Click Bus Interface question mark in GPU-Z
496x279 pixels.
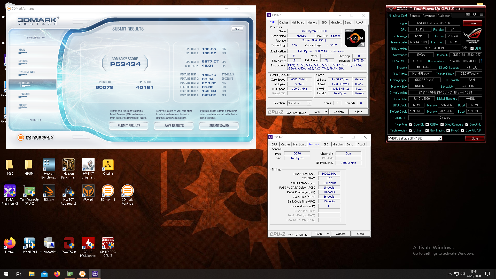(x=481, y=61)
